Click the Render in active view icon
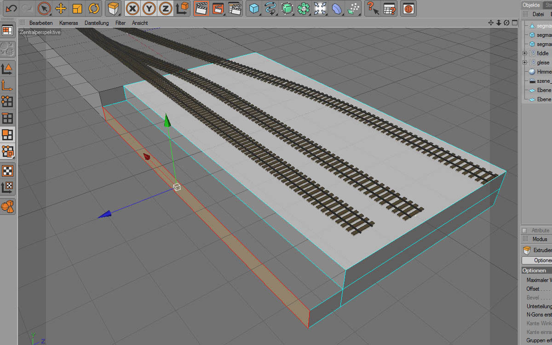 pos(201,8)
